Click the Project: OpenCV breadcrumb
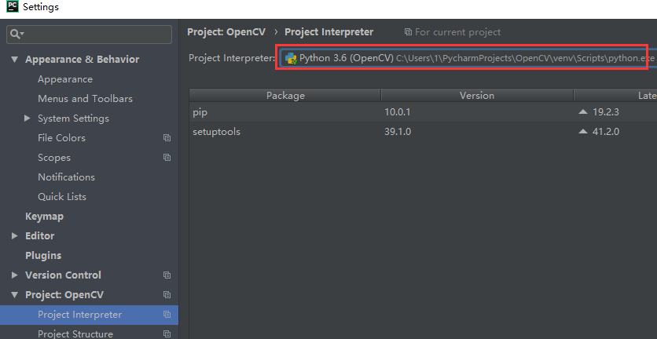657x339 pixels. coord(227,32)
